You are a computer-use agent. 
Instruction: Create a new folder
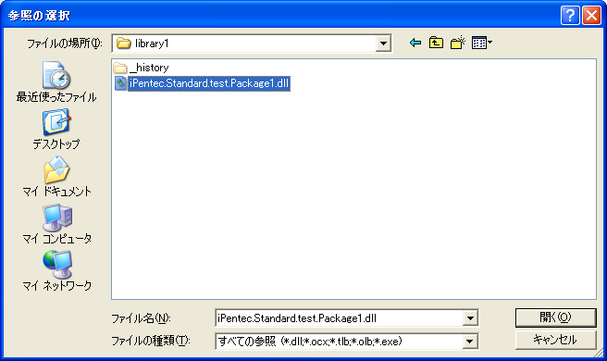coord(458,43)
